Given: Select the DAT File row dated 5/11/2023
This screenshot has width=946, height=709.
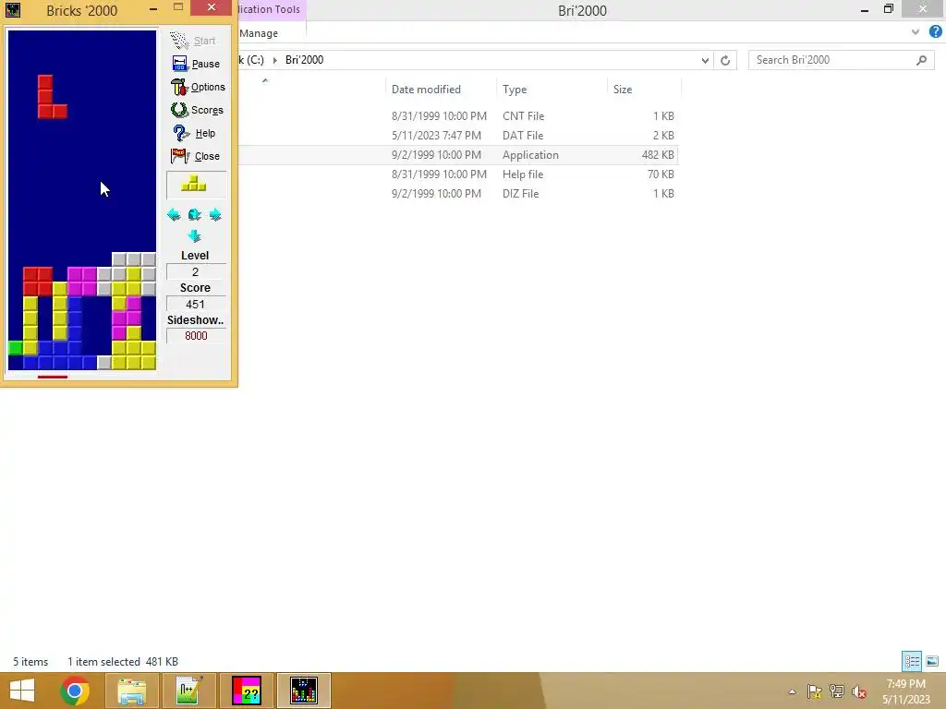Looking at the screenshot, I should pos(458,135).
